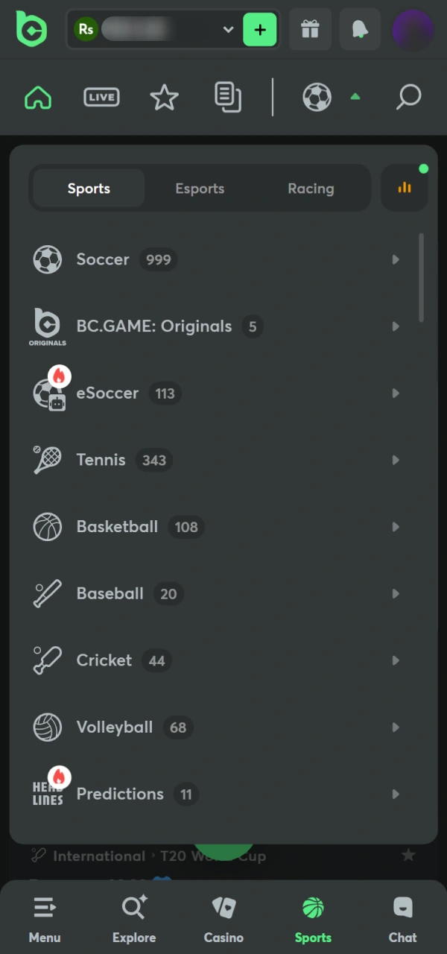Select the LIVE betting icon
447x954 pixels.
[x=101, y=98]
